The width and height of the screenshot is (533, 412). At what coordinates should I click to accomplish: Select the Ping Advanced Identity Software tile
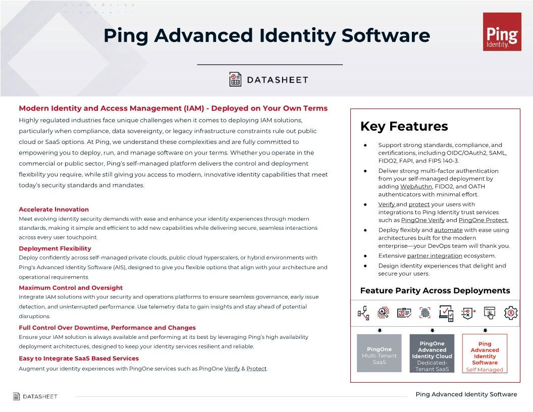point(485,353)
